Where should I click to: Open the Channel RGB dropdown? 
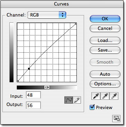[x=47, y=15]
